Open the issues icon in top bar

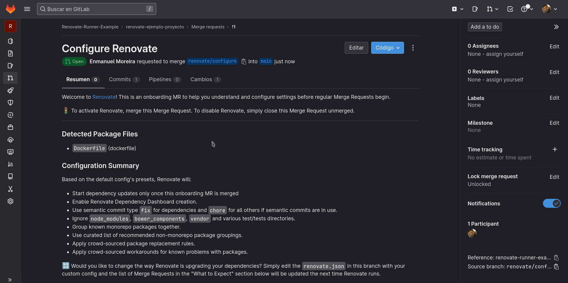coord(475,9)
